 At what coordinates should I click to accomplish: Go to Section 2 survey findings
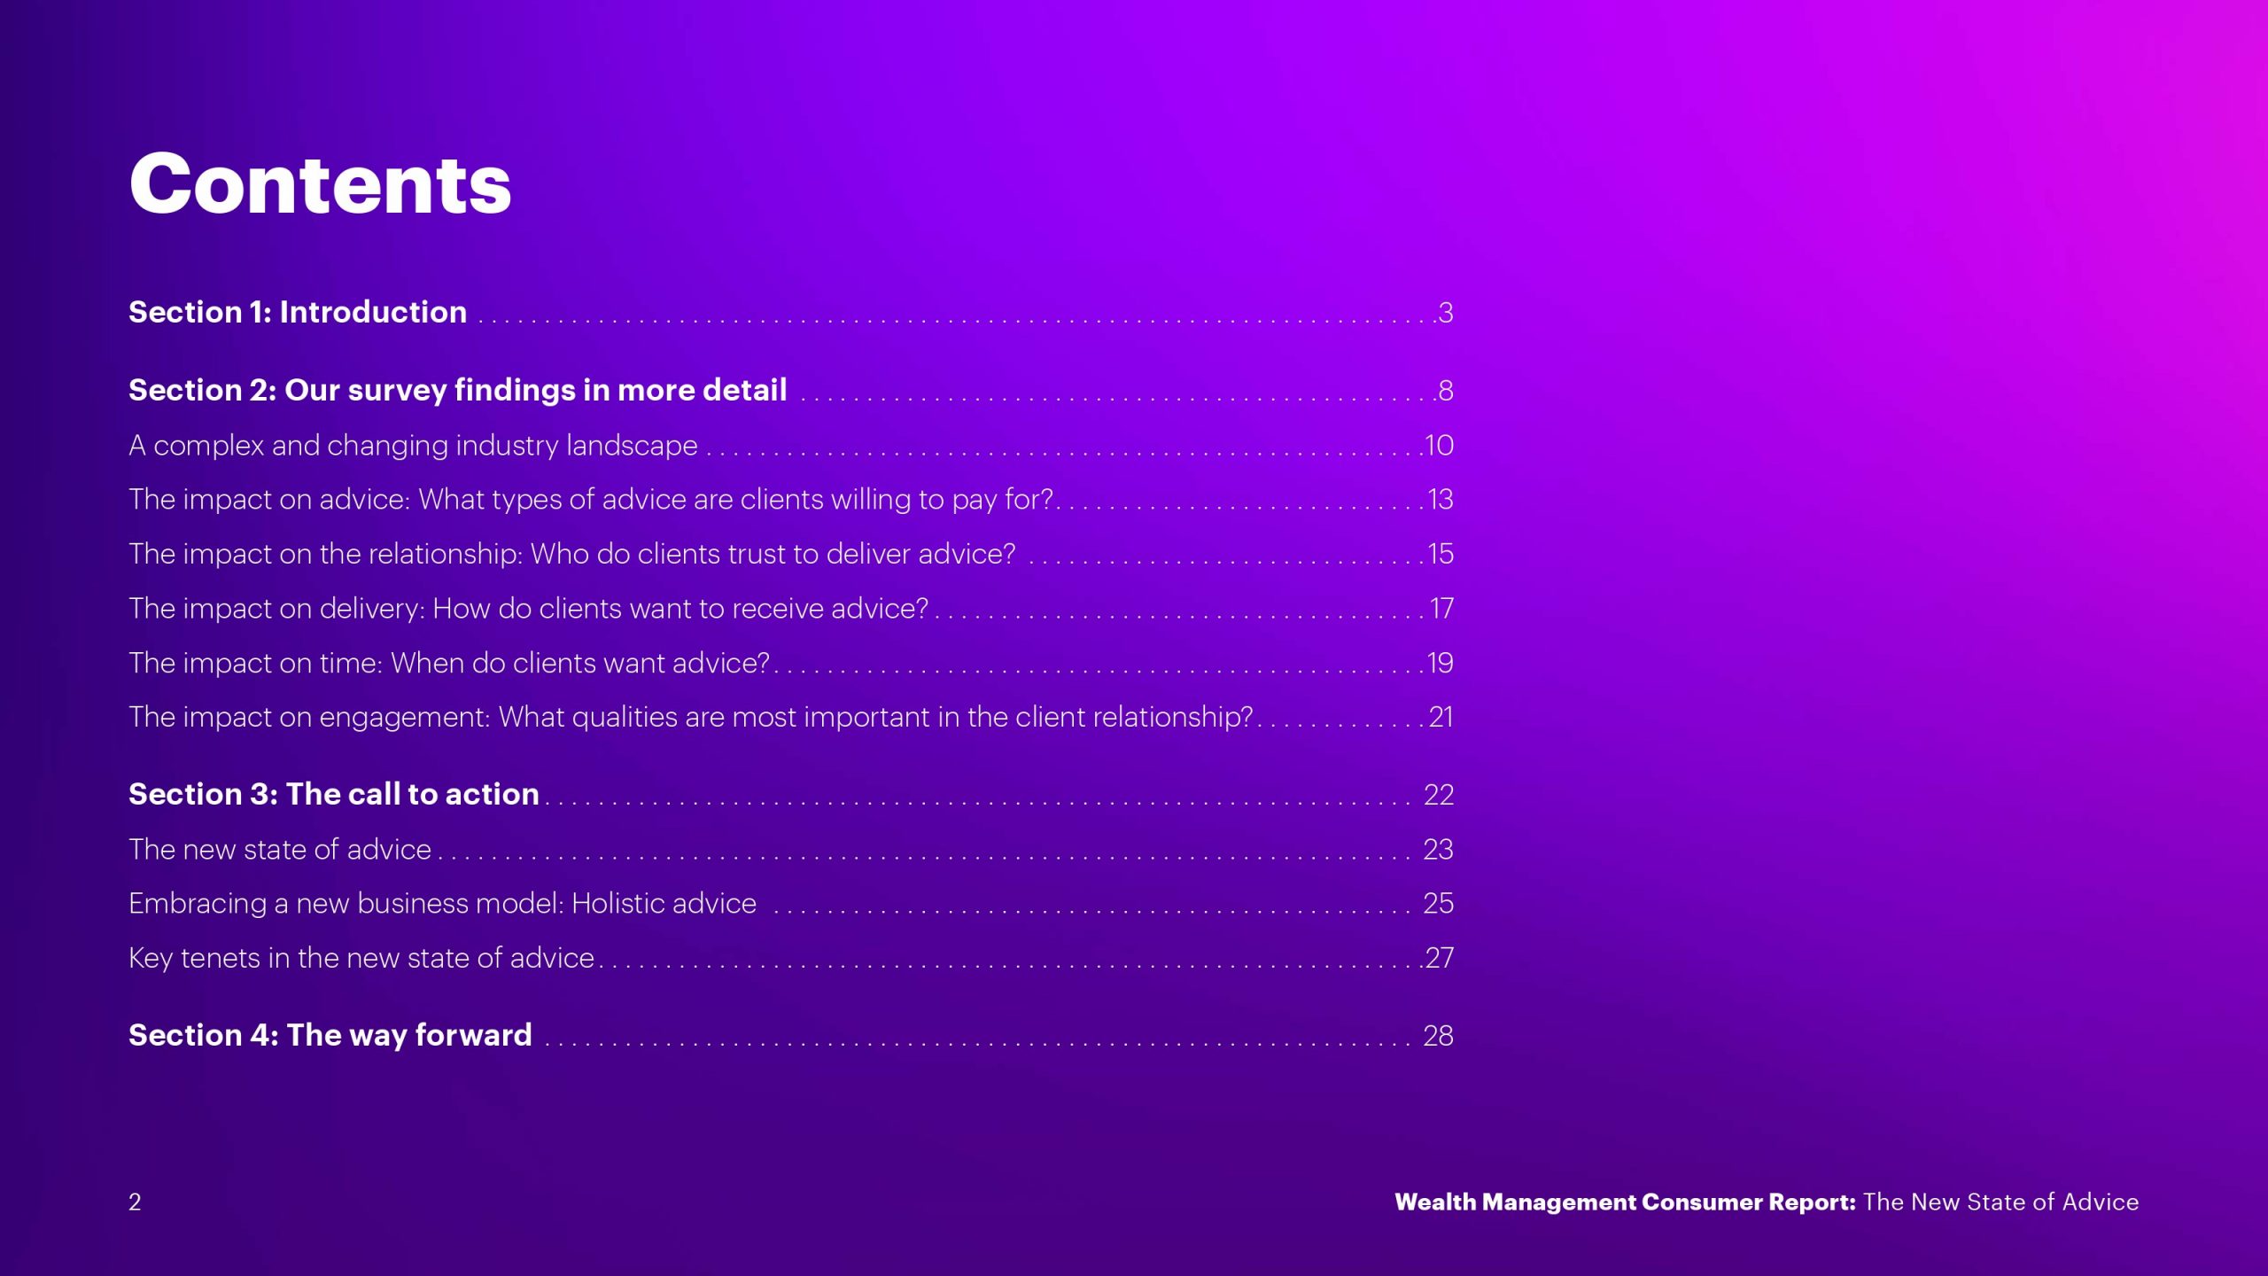[457, 390]
